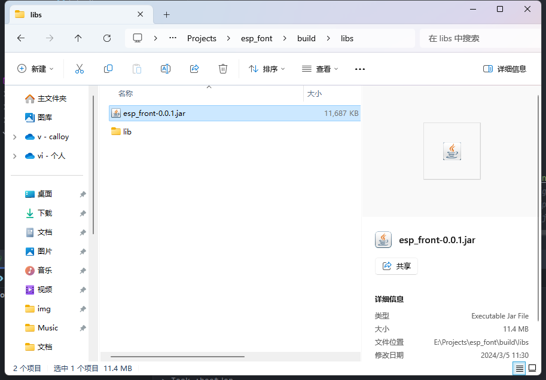Viewport: 546px width, 380px height.
Task: Open 图库 in sidebar
Action: pyautogui.click(x=39, y=118)
